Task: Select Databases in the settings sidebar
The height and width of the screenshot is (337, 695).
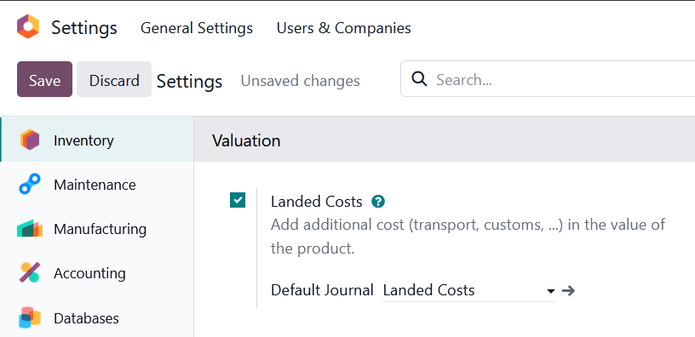Action: click(97, 317)
